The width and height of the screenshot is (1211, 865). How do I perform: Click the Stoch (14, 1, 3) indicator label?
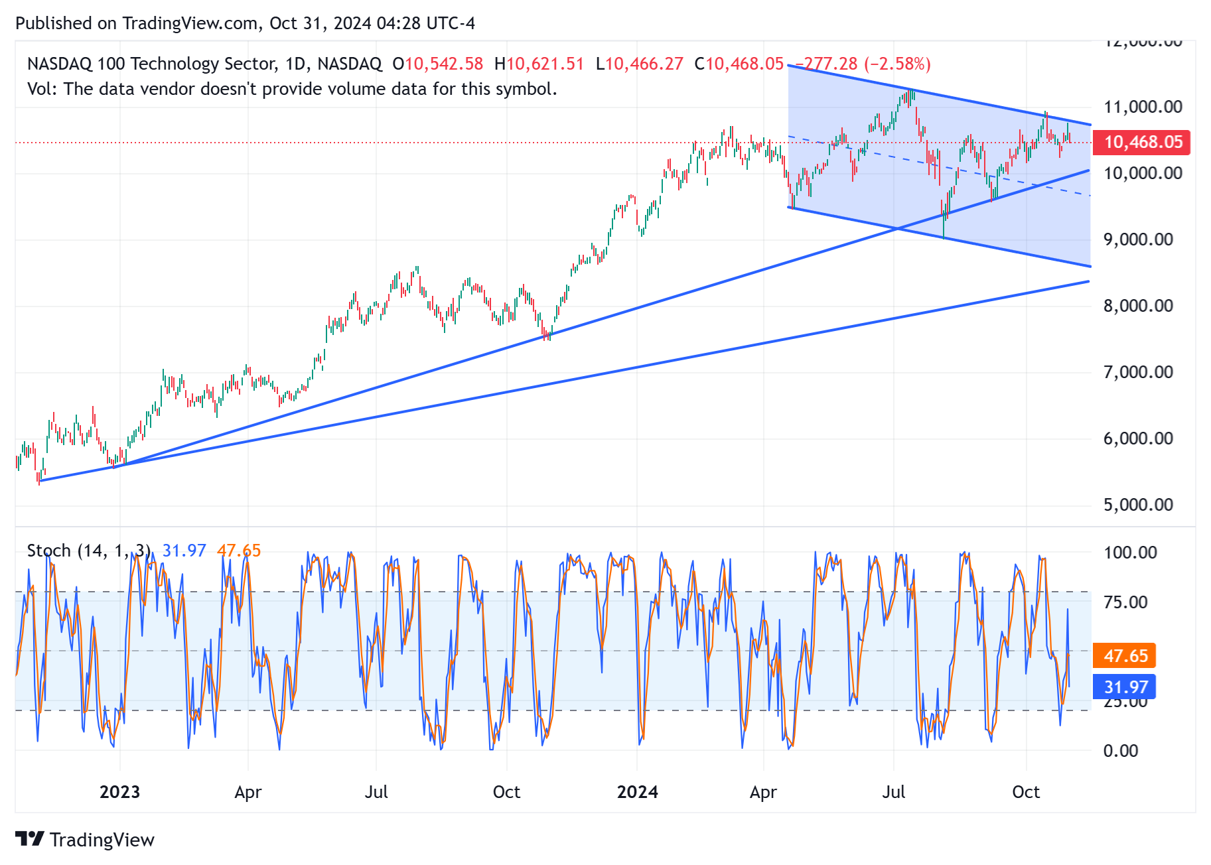tap(89, 551)
